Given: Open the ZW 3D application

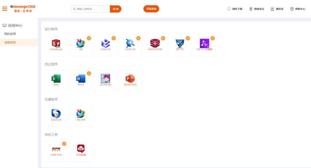Looking at the screenshot, I should click(180, 46).
